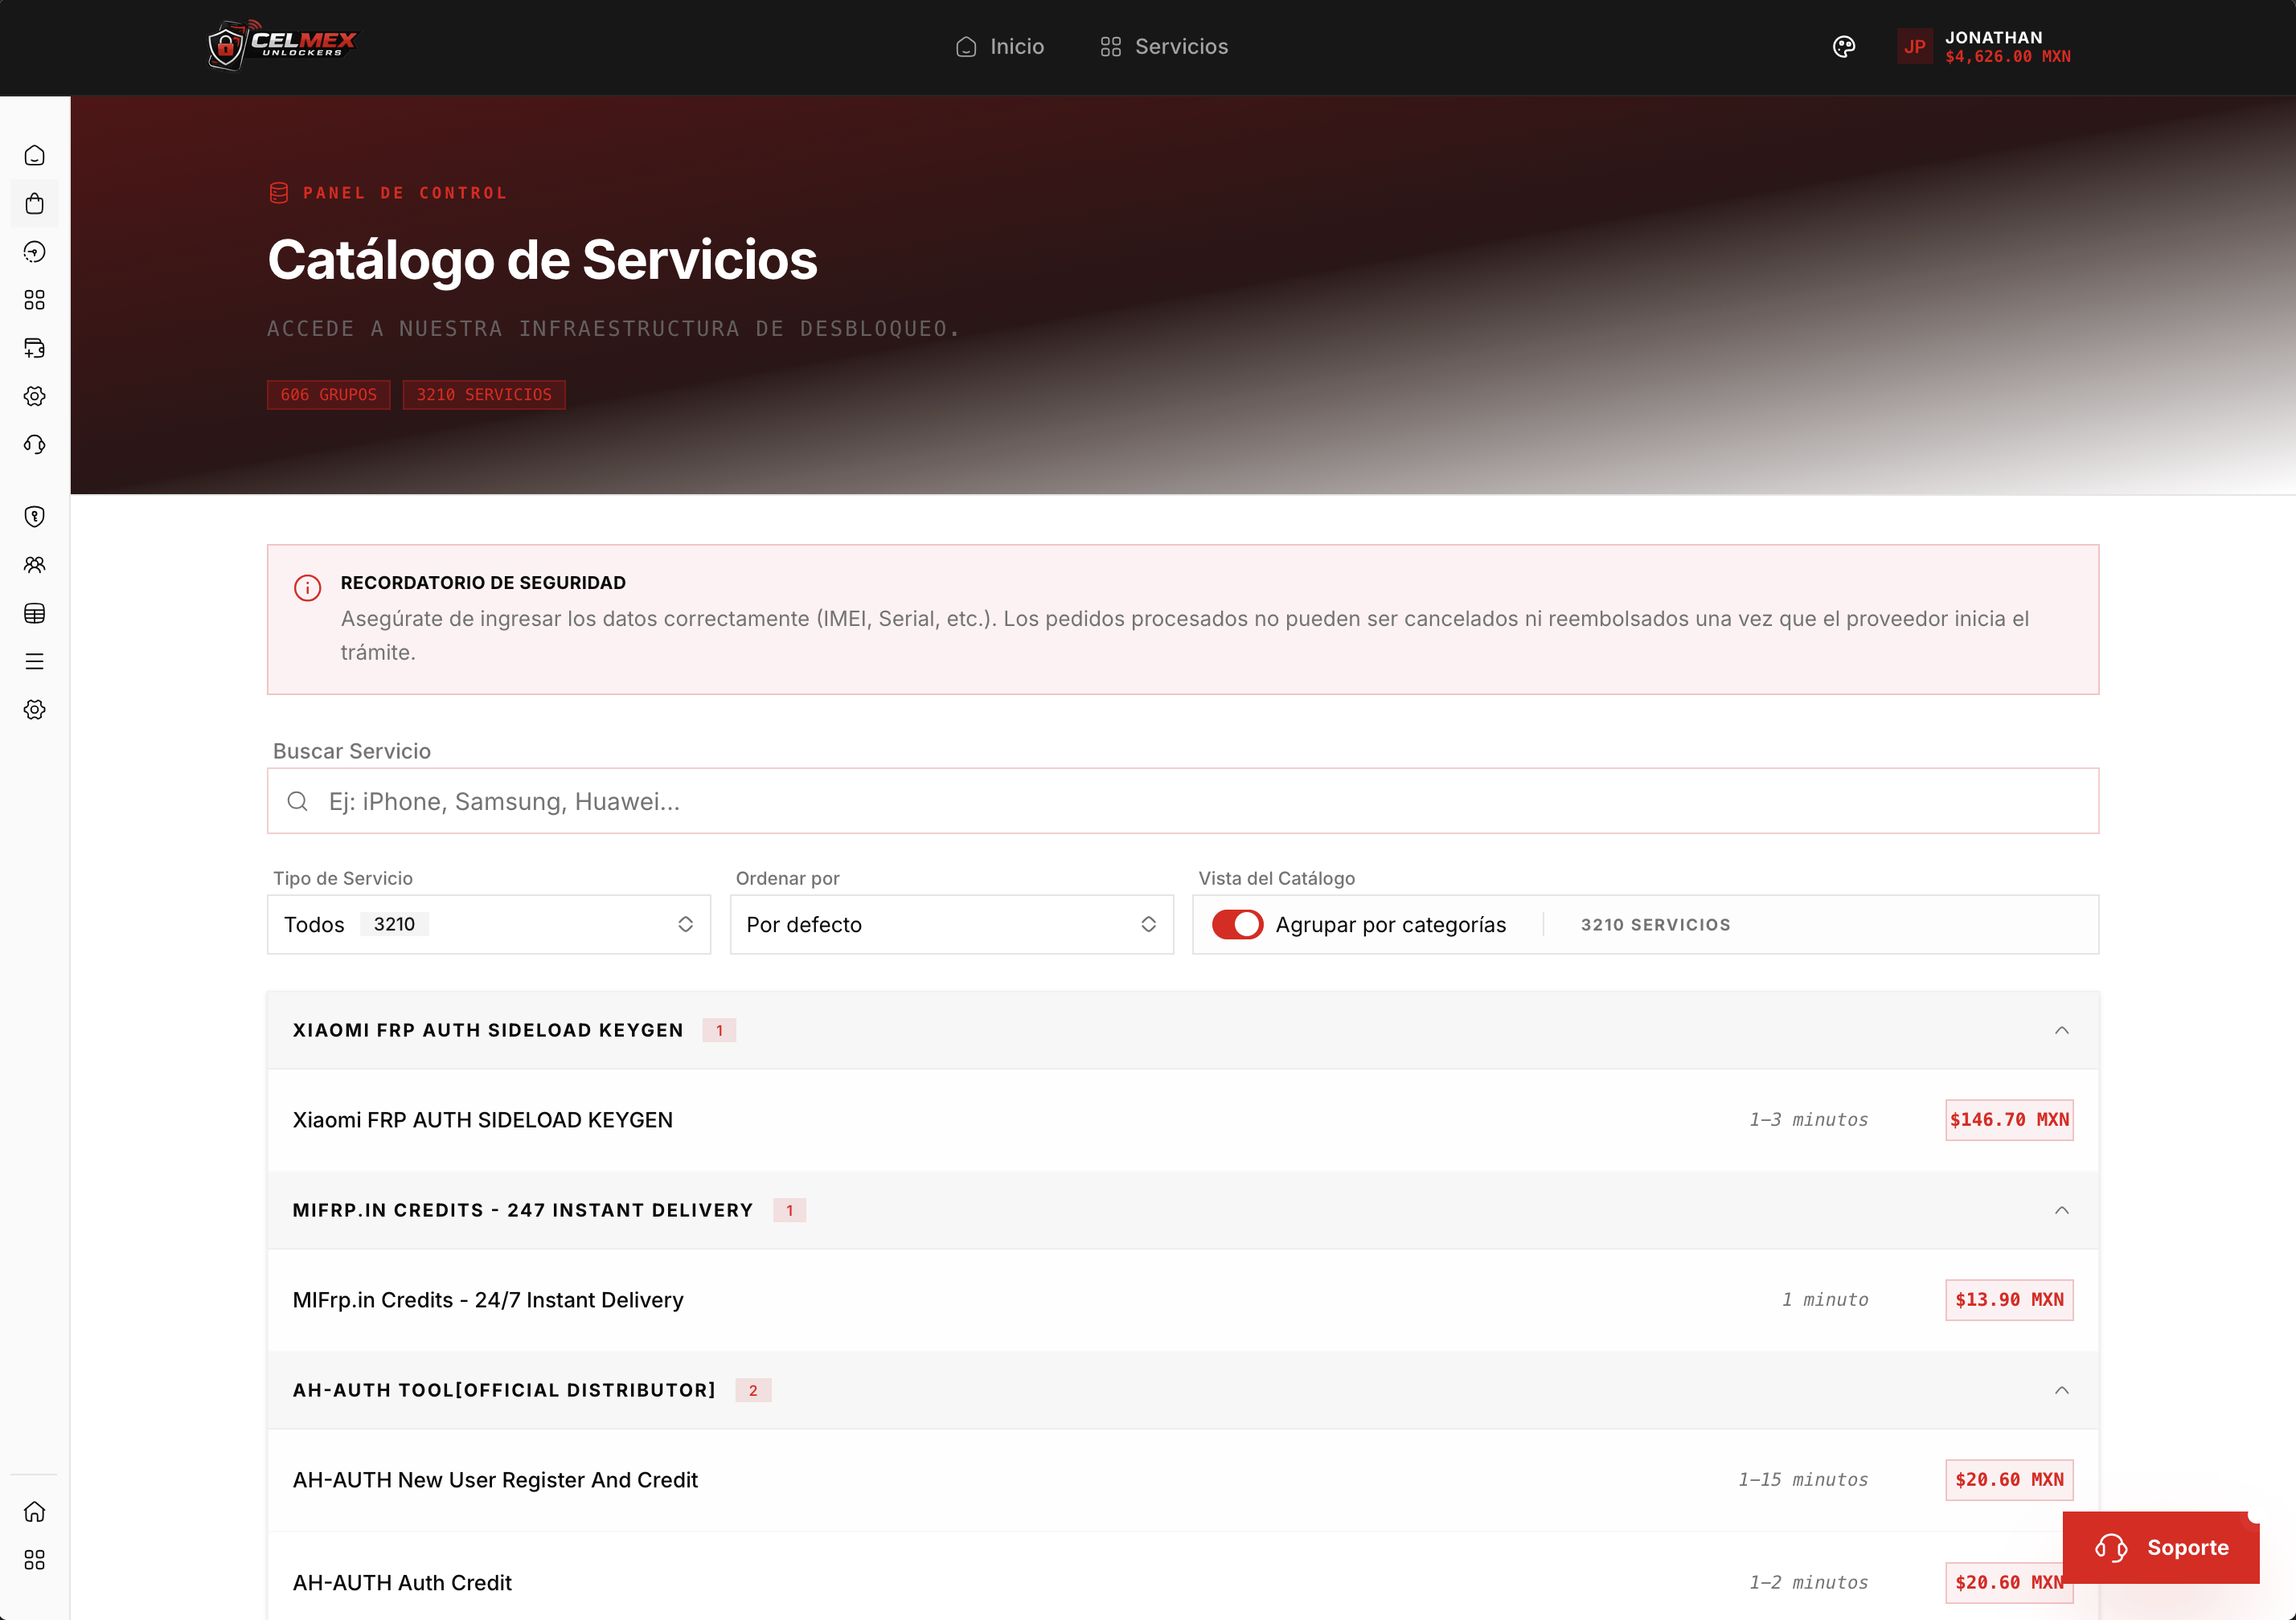Select the order history clock icon

35,251
